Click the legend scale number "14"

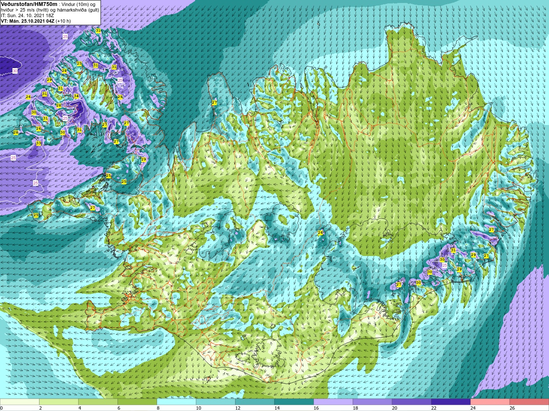point(277,408)
